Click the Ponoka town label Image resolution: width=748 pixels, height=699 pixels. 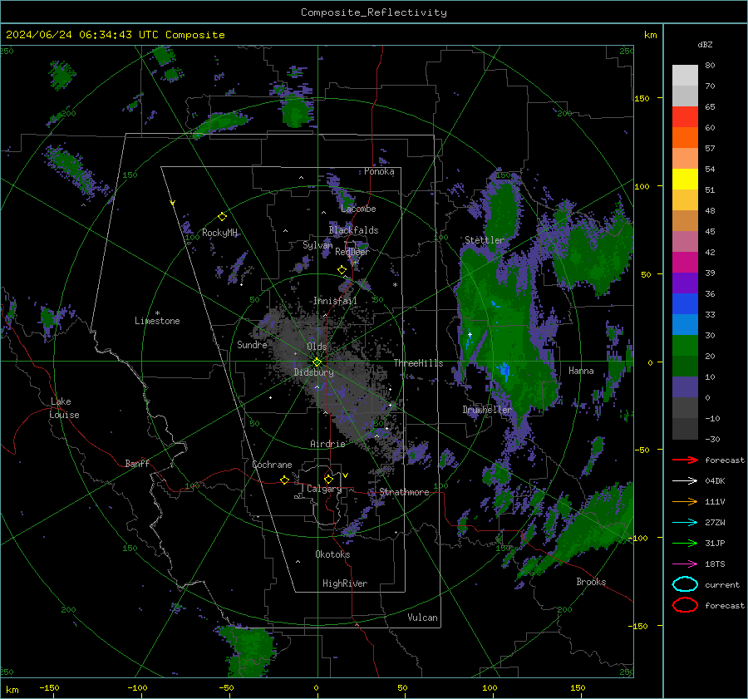pyautogui.click(x=379, y=171)
